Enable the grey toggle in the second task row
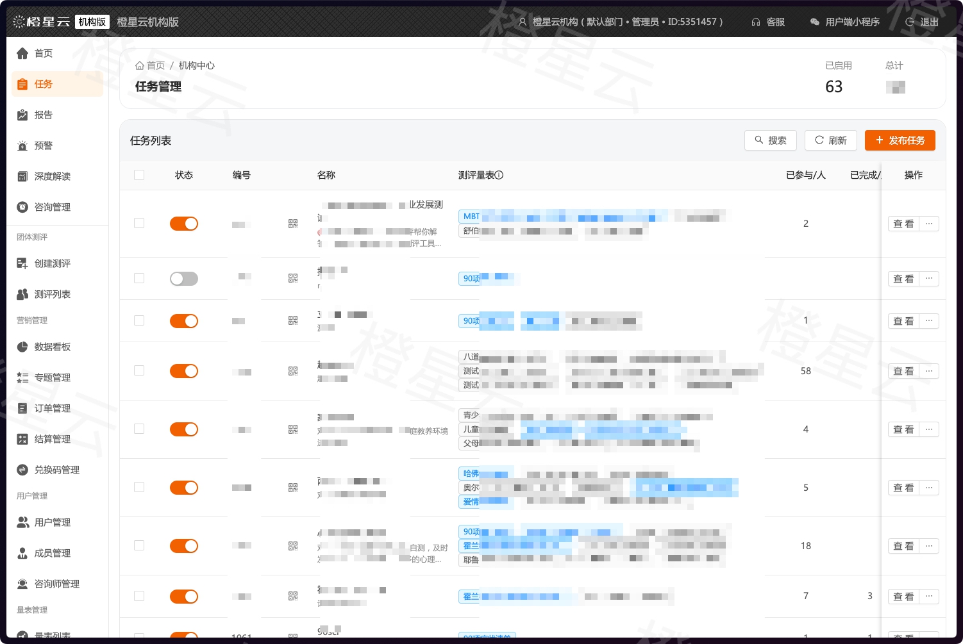The height and width of the screenshot is (644, 963). (x=184, y=279)
